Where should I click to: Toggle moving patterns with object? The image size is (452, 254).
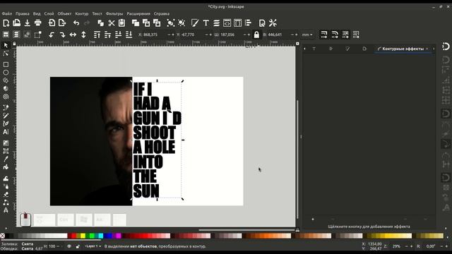pyautogui.click(x=356, y=35)
